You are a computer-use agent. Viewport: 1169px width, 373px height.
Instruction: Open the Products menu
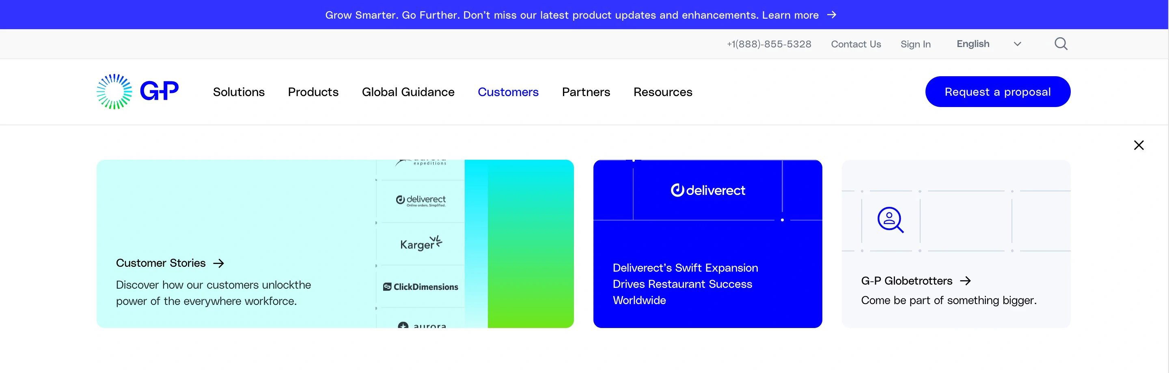[x=313, y=92]
